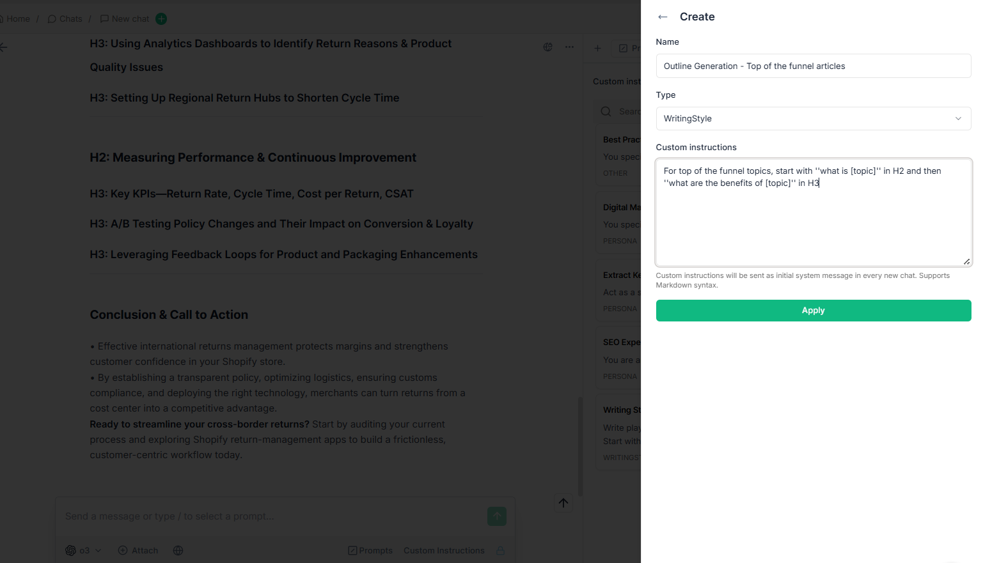Click H3 Setting Up Regional Return Hubs heading
983x563 pixels.
244,98
